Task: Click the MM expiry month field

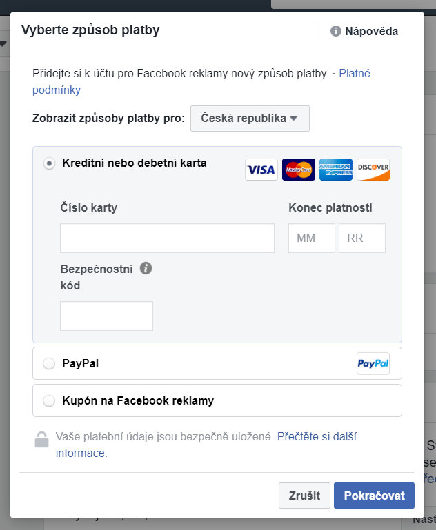Action: tap(311, 238)
